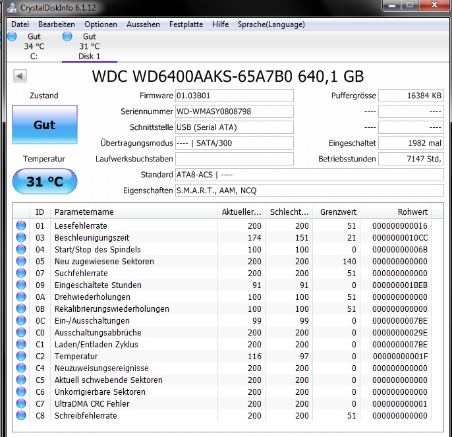Open the Sprache(Language) menu
This screenshot has width=452, height=437.
[271, 24]
